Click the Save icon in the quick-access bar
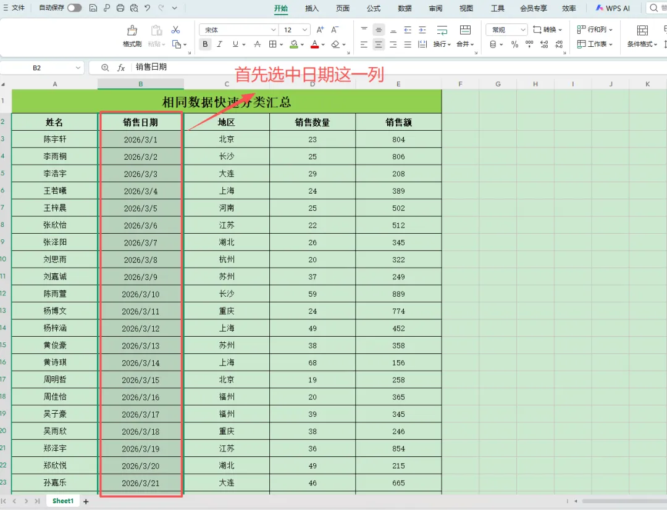The image size is (667, 510). tap(93, 7)
